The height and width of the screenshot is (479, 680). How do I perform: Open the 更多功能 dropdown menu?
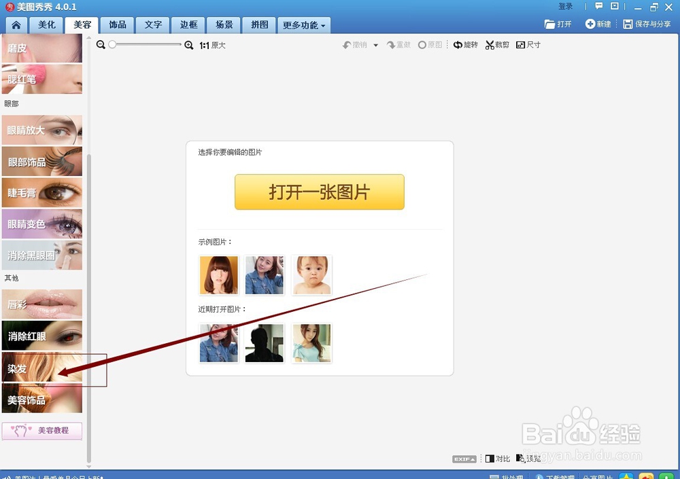(304, 24)
